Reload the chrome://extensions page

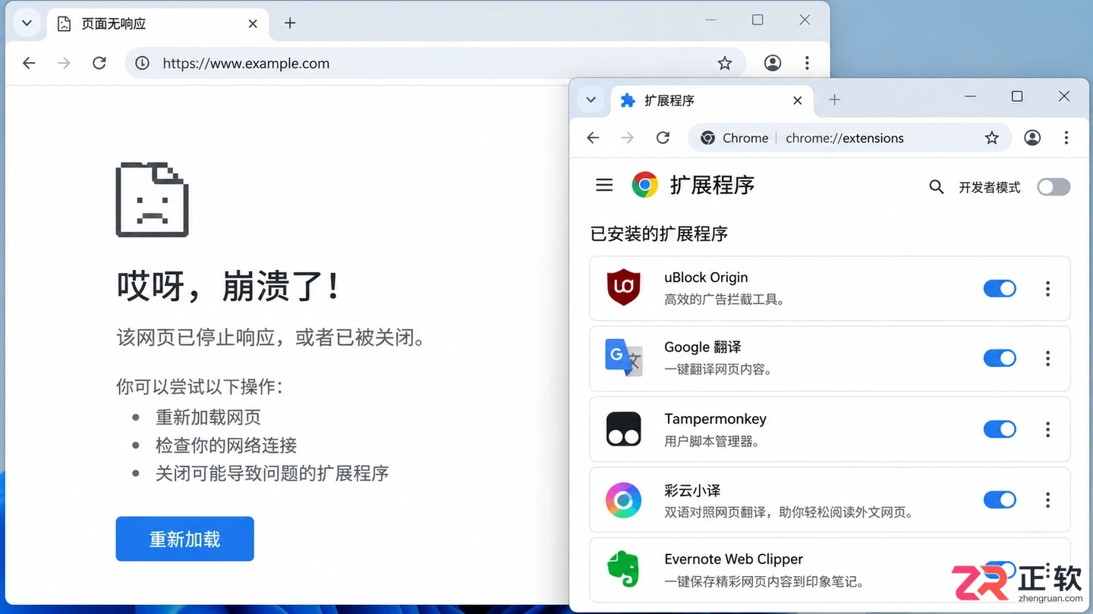click(x=663, y=138)
